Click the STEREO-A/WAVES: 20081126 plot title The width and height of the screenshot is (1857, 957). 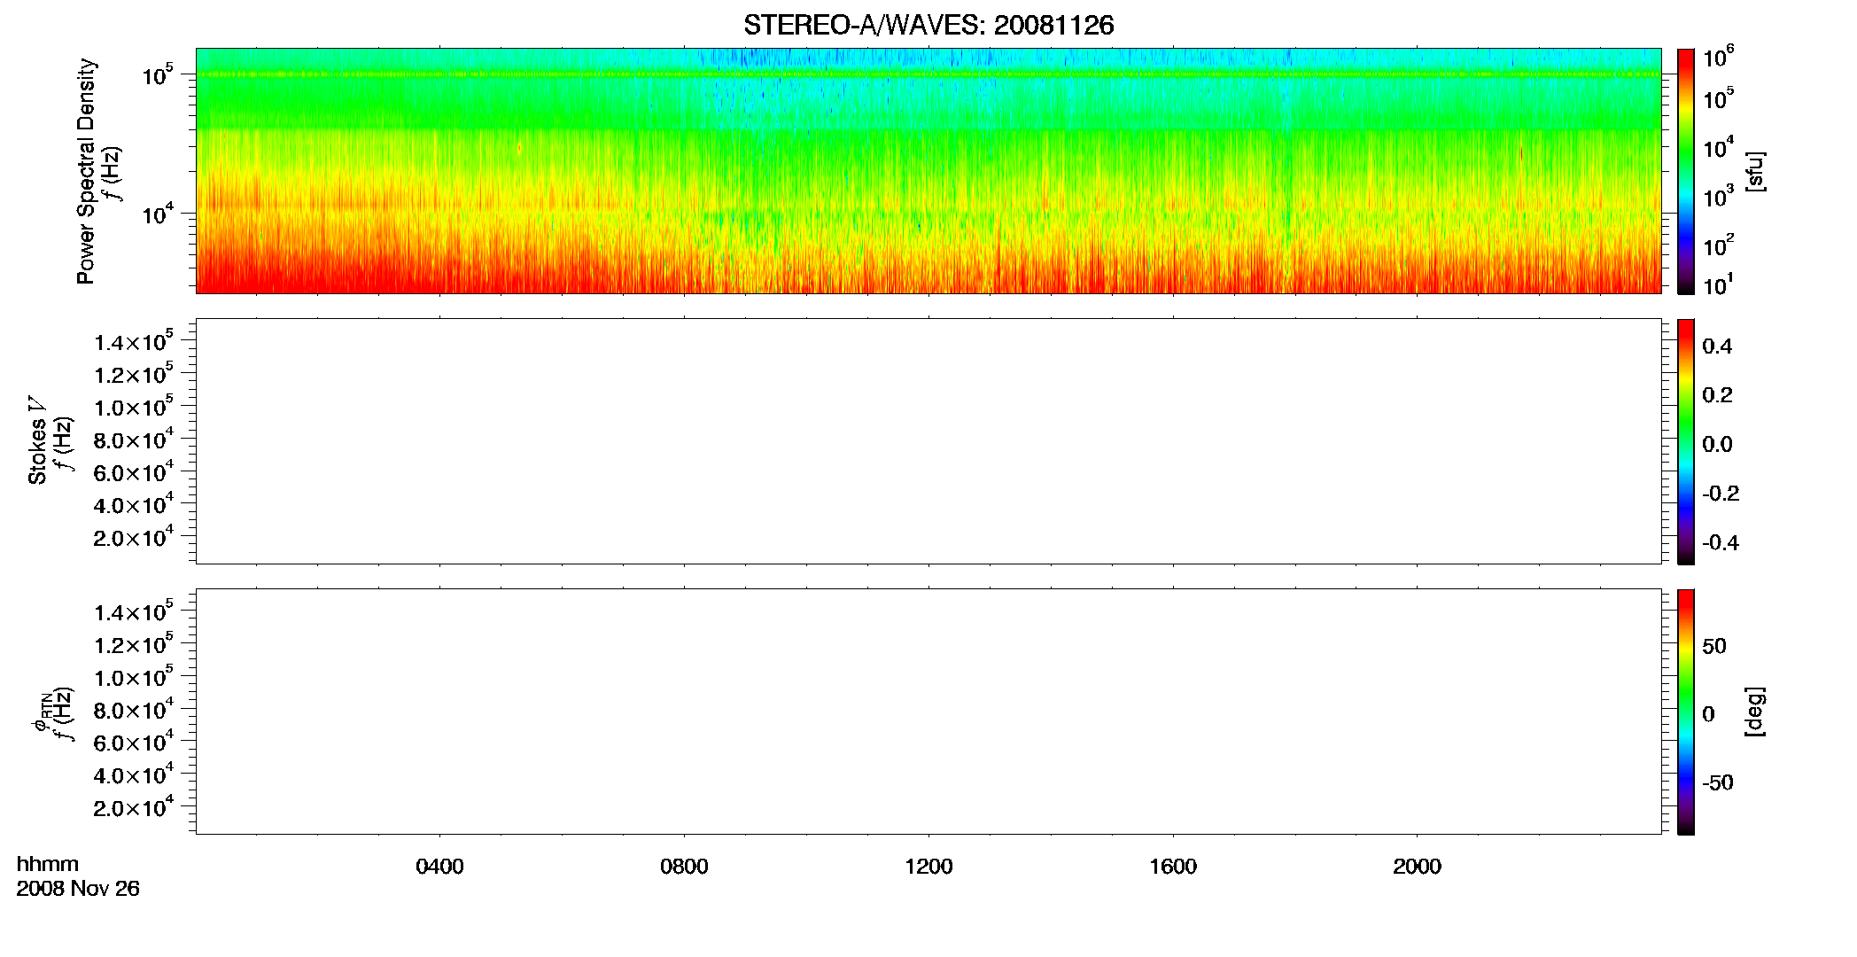click(x=928, y=26)
